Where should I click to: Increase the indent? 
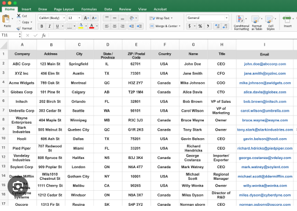pos(139,26)
